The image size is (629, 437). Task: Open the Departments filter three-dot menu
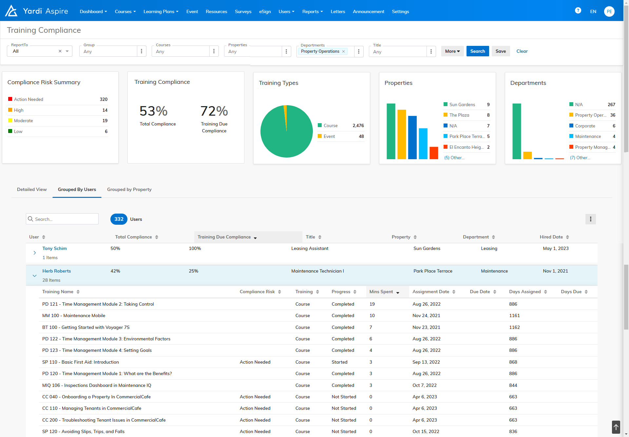click(x=359, y=51)
